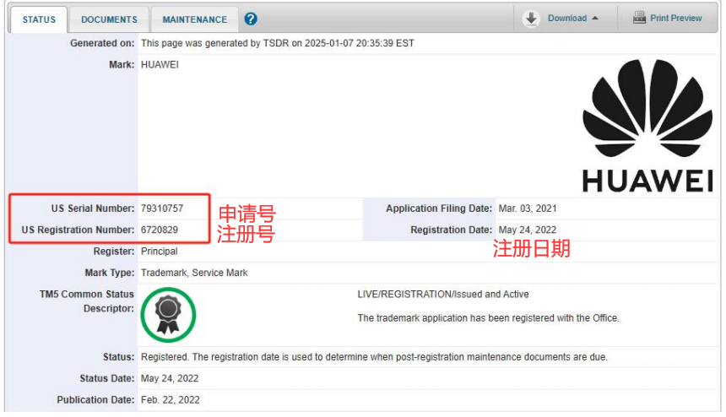This screenshot has width=726, height=417.
Task: Click the Download arrow icon
Action: click(x=531, y=19)
